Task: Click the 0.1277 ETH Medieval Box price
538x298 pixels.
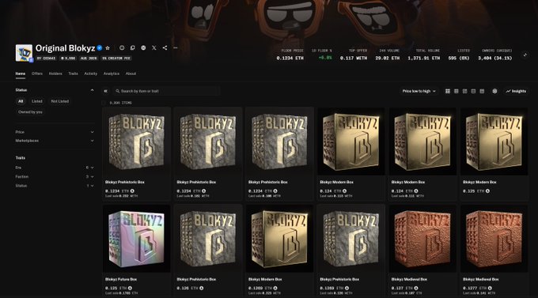Action: 474,289
